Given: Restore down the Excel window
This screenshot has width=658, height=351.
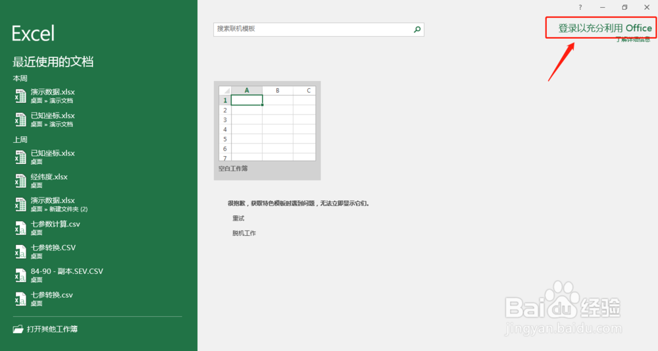Looking at the screenshot, I should tap(624, 7).
